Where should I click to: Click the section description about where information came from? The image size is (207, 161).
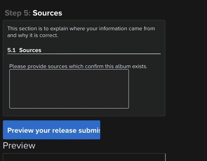click(x=81, y=32)
